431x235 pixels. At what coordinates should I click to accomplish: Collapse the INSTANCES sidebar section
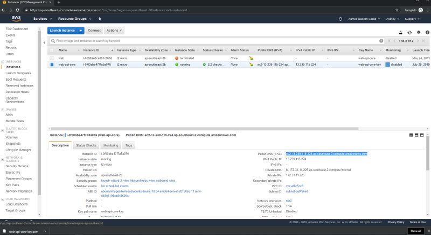pyautogui.click(x=3, y=62)
